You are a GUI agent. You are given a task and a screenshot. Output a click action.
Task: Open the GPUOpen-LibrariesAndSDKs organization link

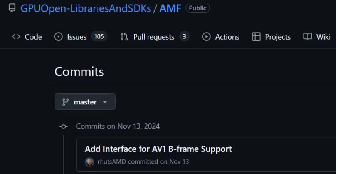click(x=86, y=8)
